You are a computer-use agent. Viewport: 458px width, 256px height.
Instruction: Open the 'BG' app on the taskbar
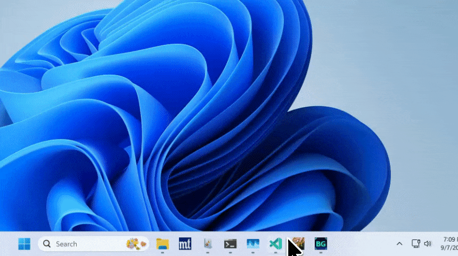(321, 244)
